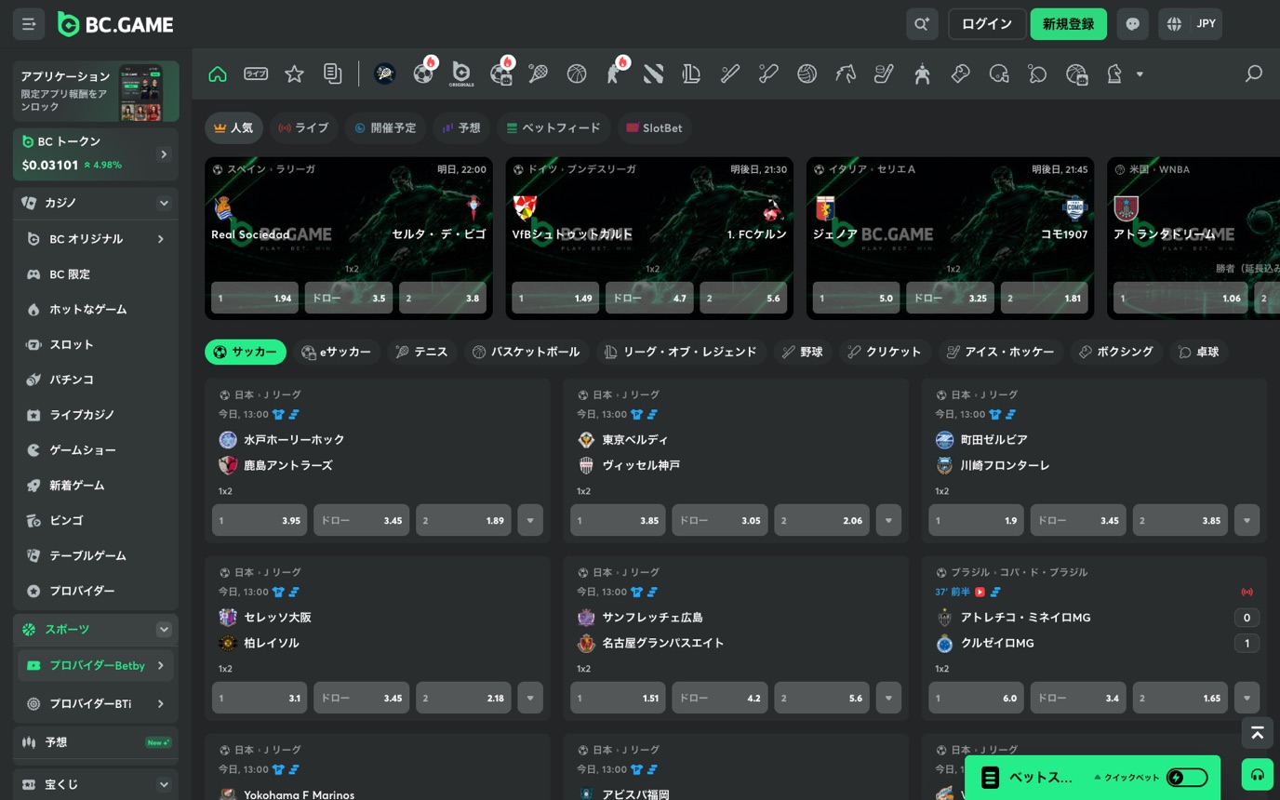Image resolution: width=1280 pixels, height=800 pixels.
Task: Expand the 宝くじ sidebar section
Action: (164, 784)
